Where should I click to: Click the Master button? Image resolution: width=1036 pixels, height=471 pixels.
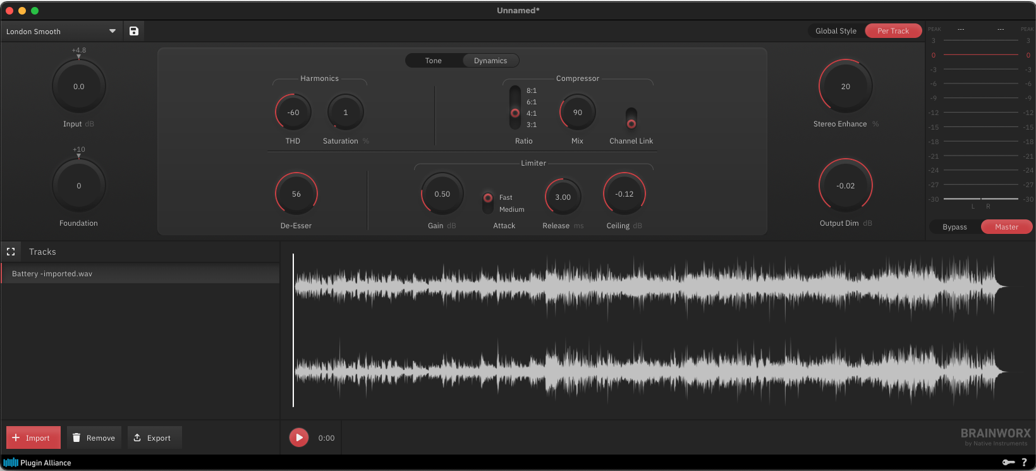click(1006, 227)
